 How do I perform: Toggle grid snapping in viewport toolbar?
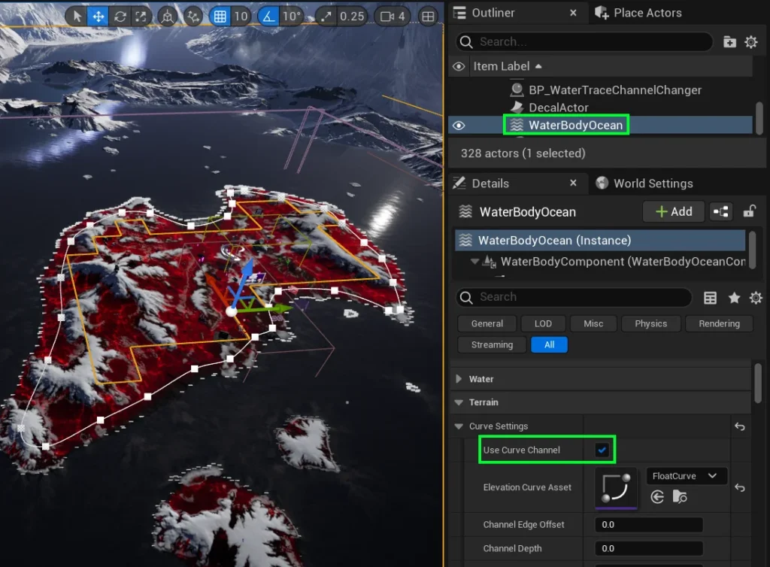[x=220, y=16]
